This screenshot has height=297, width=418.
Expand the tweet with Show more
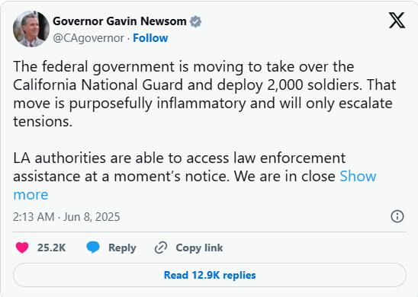point(358,176)
